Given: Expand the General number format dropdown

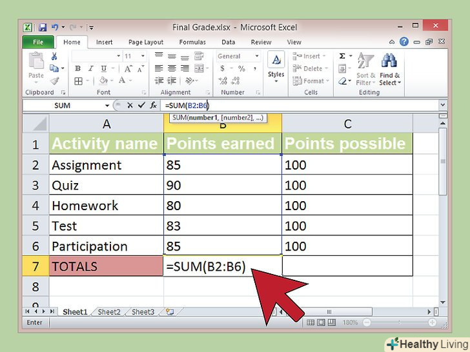Looking at the screenshot, I should click(x=256, y=57).
